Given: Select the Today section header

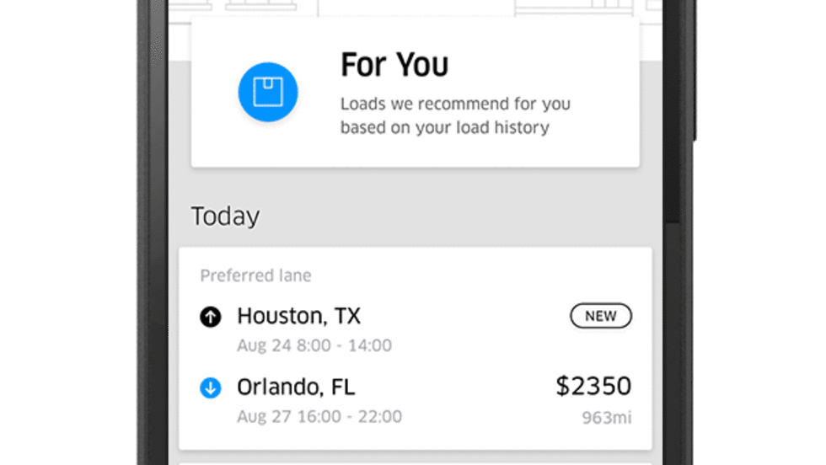Looking at the screenshot, I should (225, 216).
